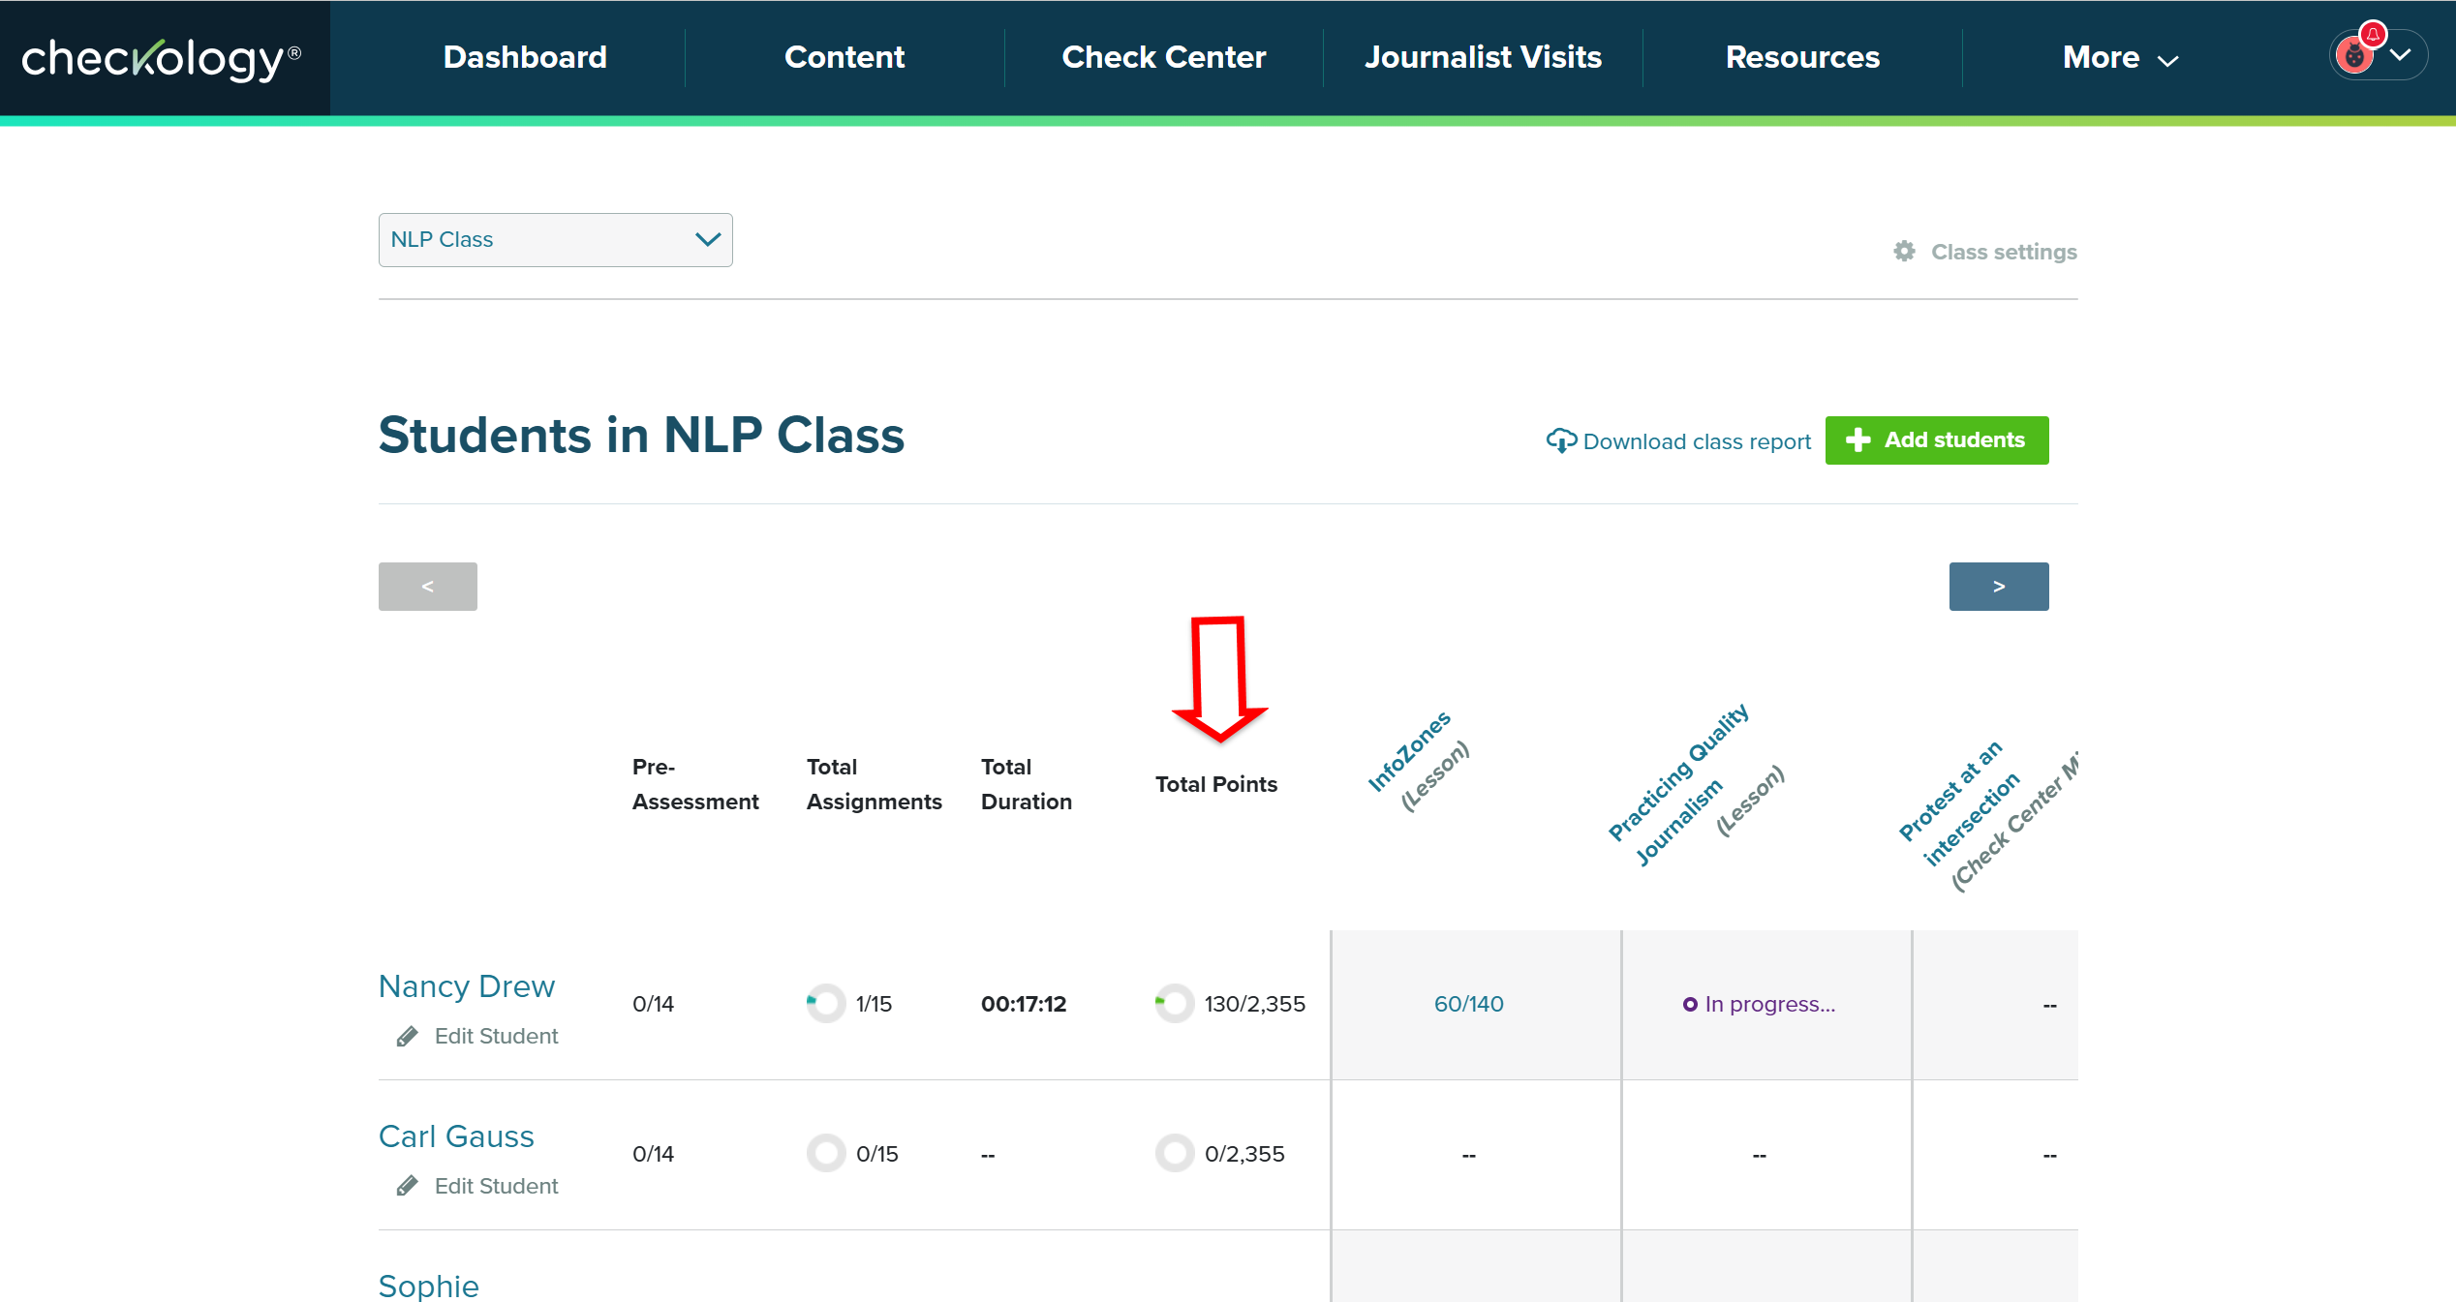
Task: Click Carl Gauss's total points progress ring
Action: click(1174, 1154)
